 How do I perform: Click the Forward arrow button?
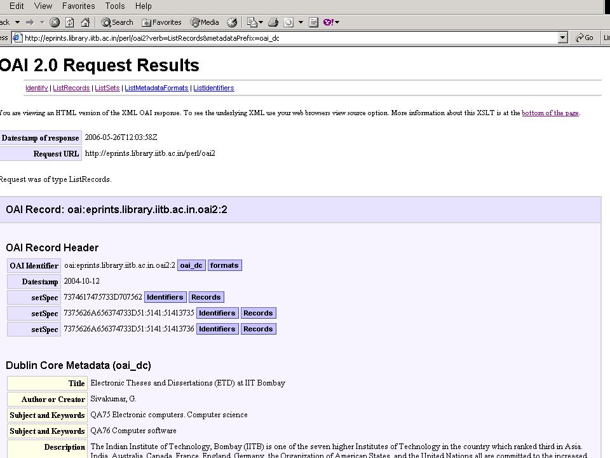(30, 22)
